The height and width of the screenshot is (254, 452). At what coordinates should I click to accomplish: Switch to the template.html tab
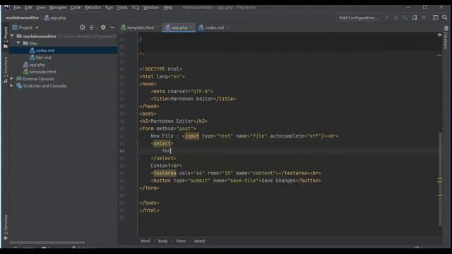140,28
